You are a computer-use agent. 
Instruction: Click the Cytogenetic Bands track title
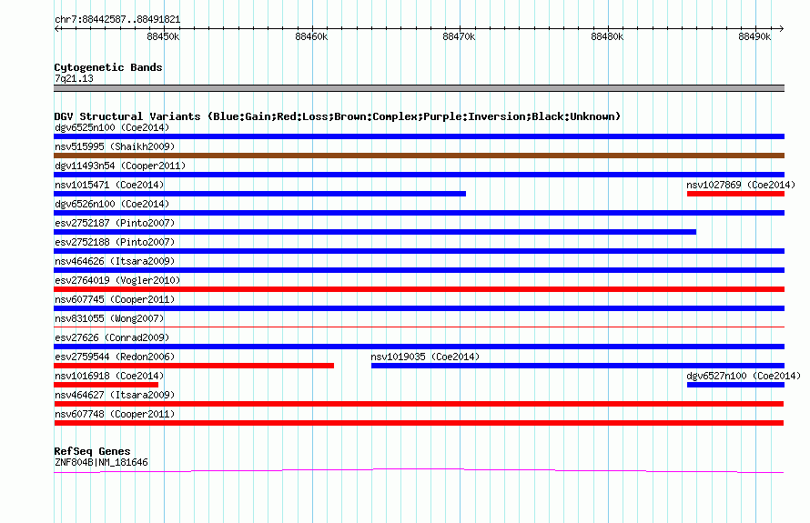[x=108, y=67]
